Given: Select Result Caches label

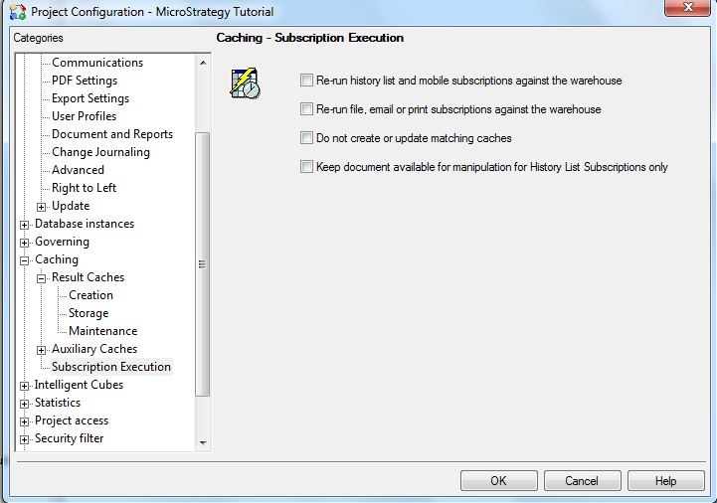Looking at the screenshot, I should (88, 277).
